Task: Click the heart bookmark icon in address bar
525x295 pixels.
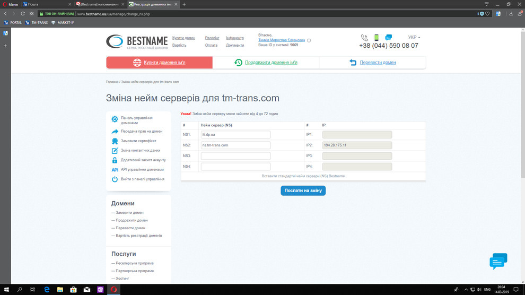Action: tap(487, 14)
